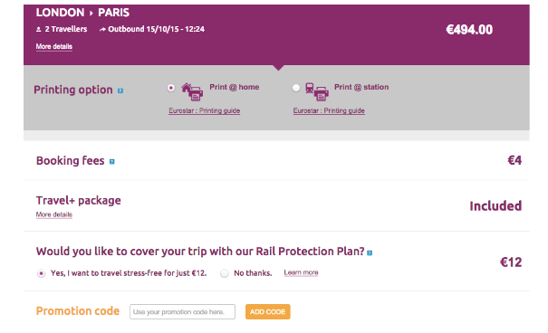Viewport: 548px width, 333px height.
Task: Select the Print @ station radio button
Action: tap(296, 88)
